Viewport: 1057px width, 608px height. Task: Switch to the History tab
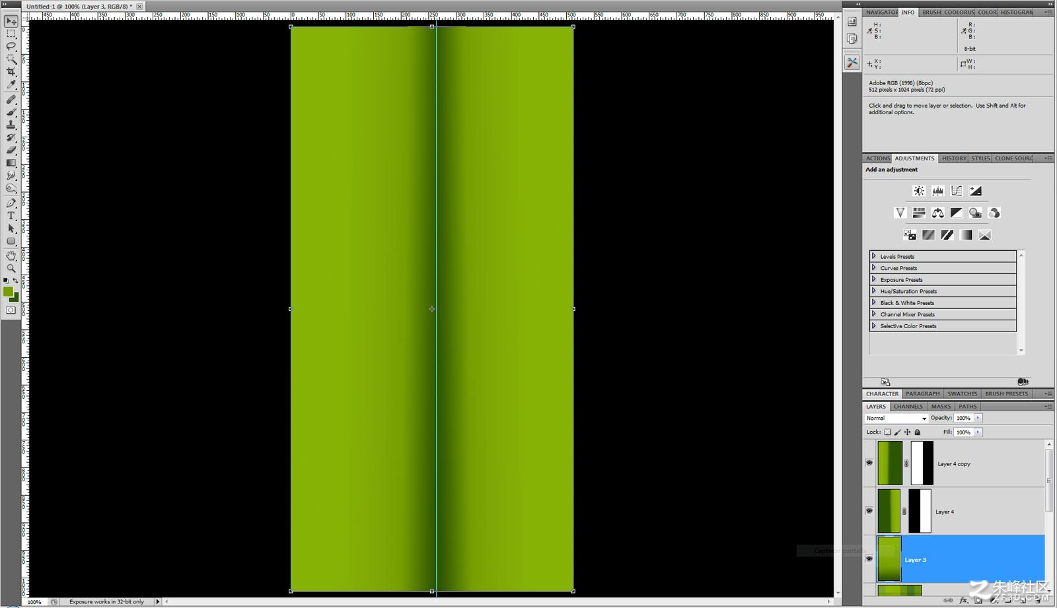[x=954, y=158]
